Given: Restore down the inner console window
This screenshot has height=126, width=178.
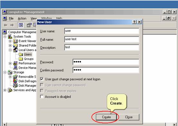Looking at the screenshot, I should (x=169, y=18).
